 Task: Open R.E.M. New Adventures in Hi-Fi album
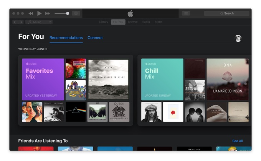pos(108,79)
